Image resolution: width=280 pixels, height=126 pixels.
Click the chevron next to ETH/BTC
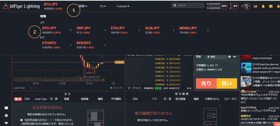[x=71, y=45]
